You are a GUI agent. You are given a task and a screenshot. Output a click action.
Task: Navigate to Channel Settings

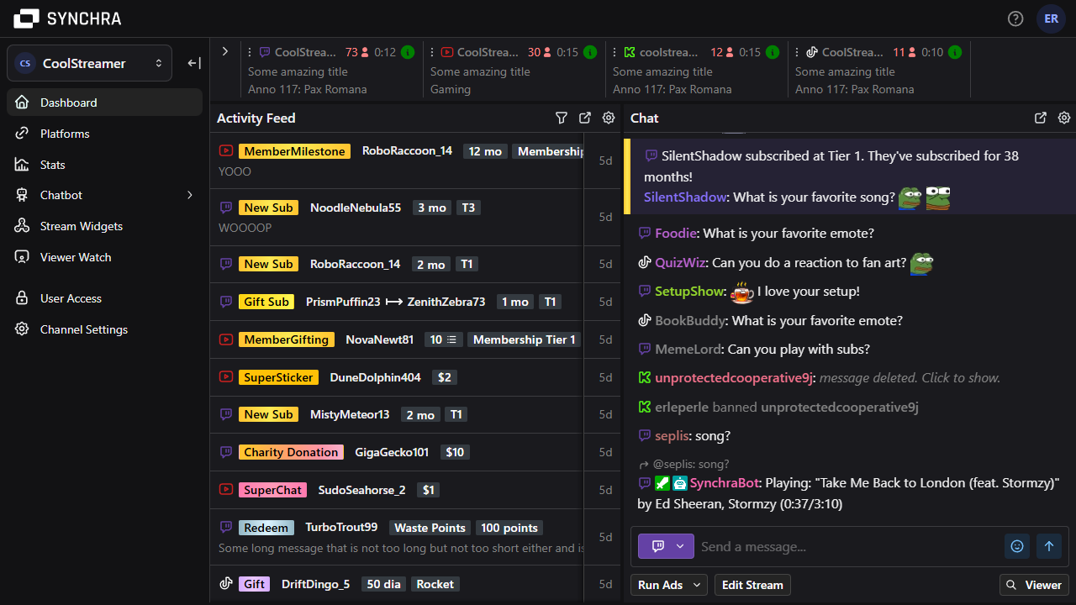click(x=82, y=329)
